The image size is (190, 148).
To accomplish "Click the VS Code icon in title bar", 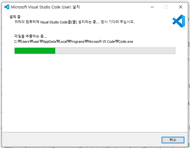I will click(7, 7).
